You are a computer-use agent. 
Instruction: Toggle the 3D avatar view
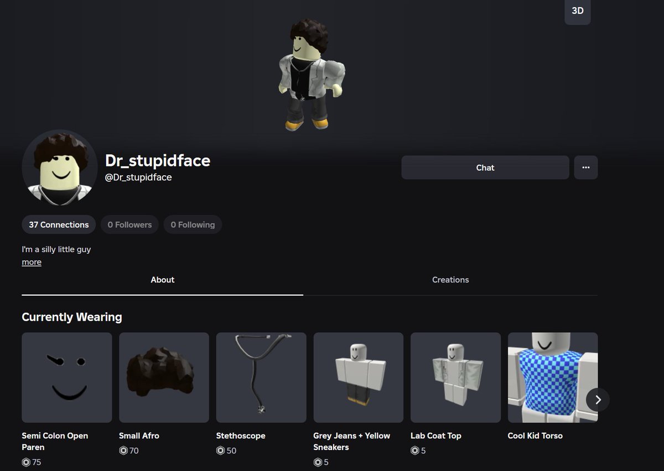click(x=577, y=11)
